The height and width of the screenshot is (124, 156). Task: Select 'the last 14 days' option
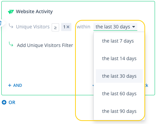tap(119, 58)
